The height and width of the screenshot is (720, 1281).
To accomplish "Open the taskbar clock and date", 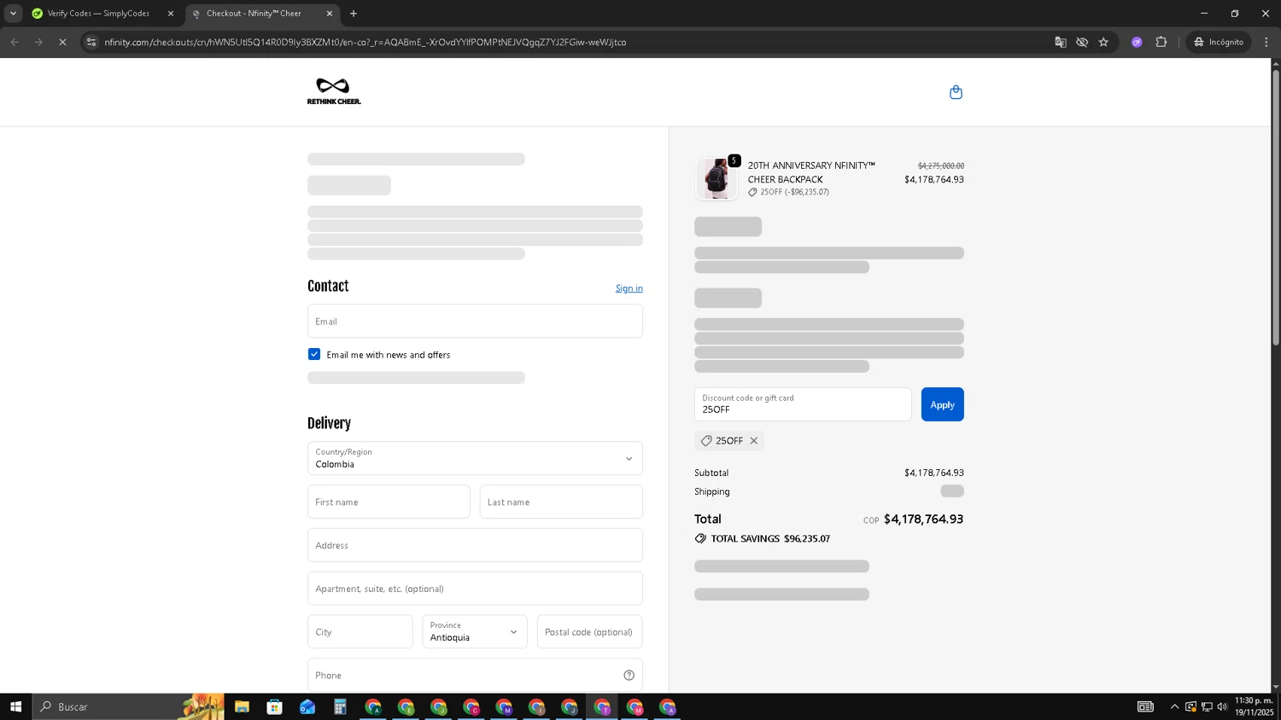I will point(1254,706).
